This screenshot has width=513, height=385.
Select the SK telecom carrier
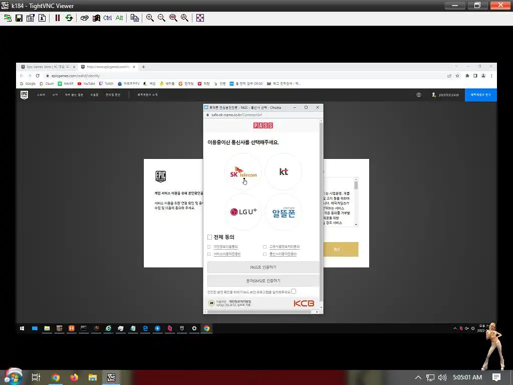(243, 171)
